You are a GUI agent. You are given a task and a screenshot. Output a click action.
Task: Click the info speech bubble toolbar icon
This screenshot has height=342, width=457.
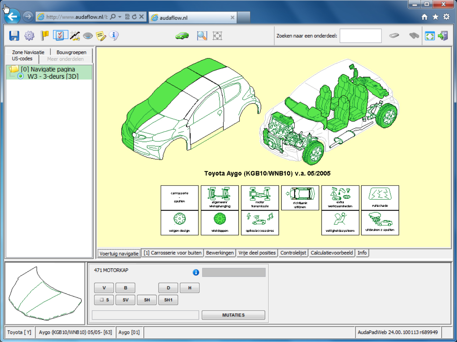[114, 35]
